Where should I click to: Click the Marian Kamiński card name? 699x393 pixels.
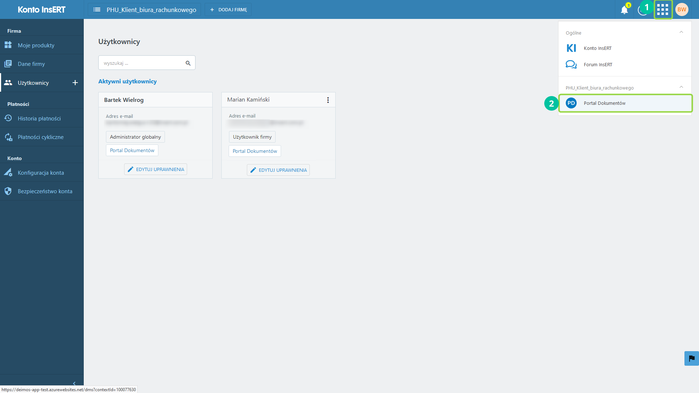[x=248, y=99]
